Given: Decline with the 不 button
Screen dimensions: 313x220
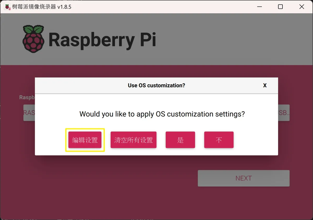Looking at the screenshot, I should [219, 140].
